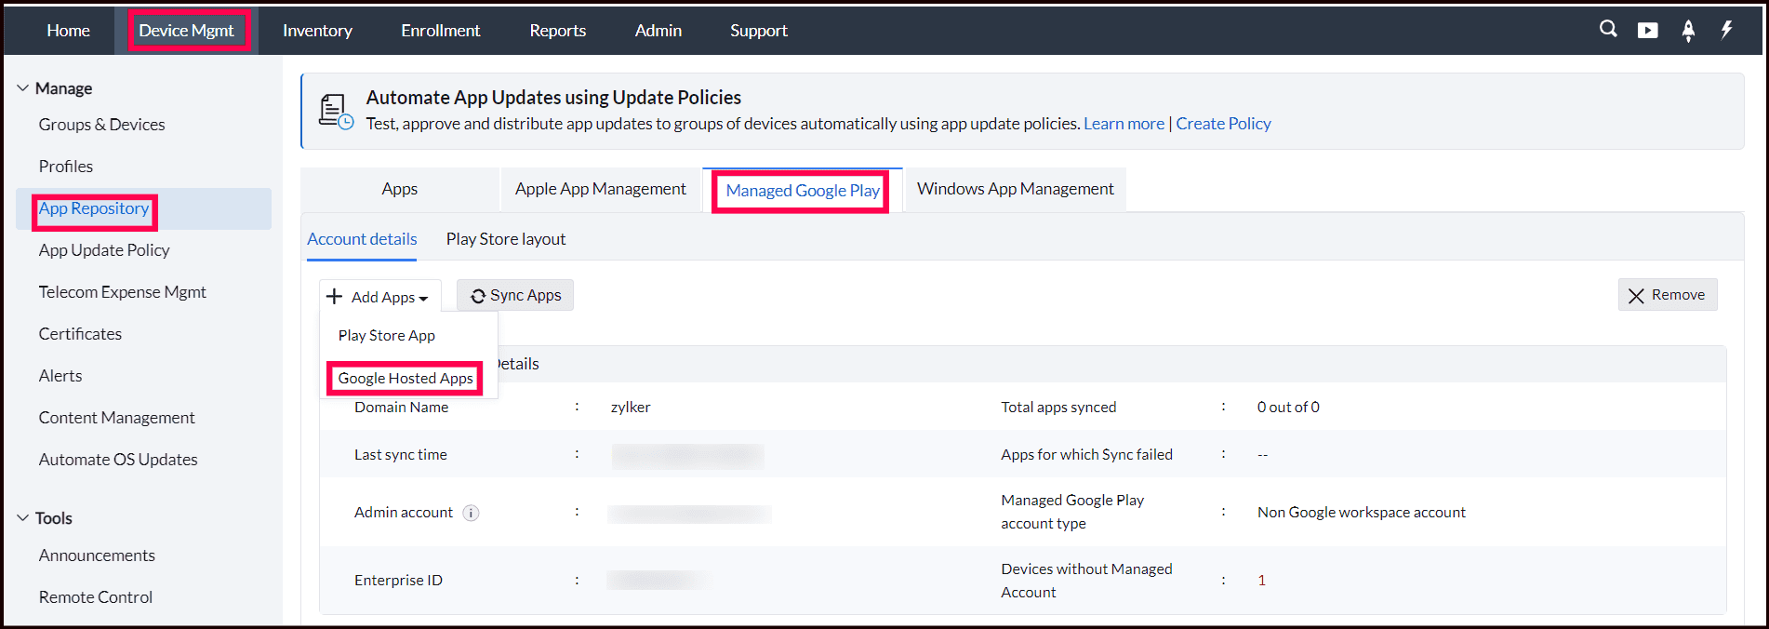Open the Play Store layout subtab
The width and height of the screenshot is (1769, 629).
(506, 239)
